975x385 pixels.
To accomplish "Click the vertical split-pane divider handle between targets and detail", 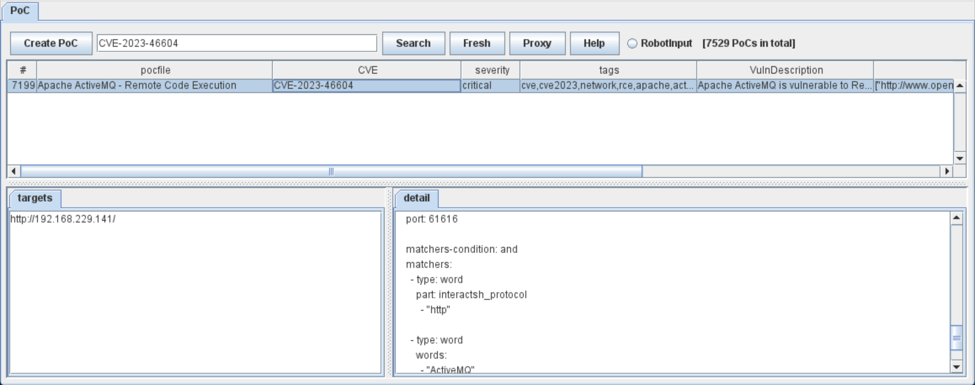I will point(389,282).
